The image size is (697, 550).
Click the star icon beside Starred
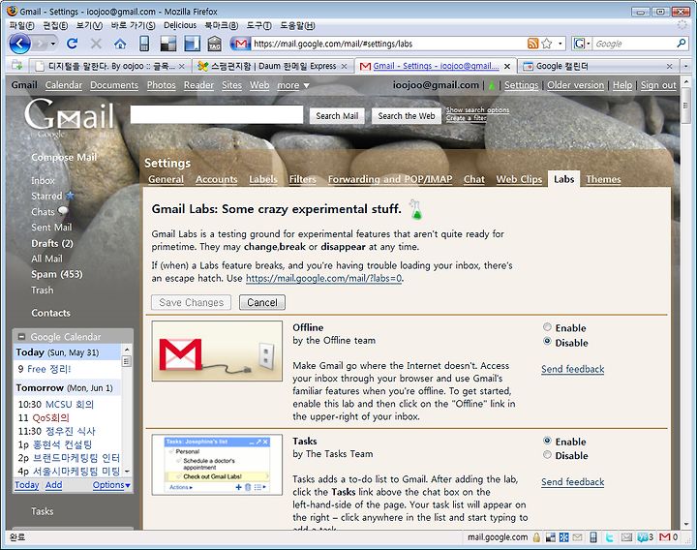70,196
